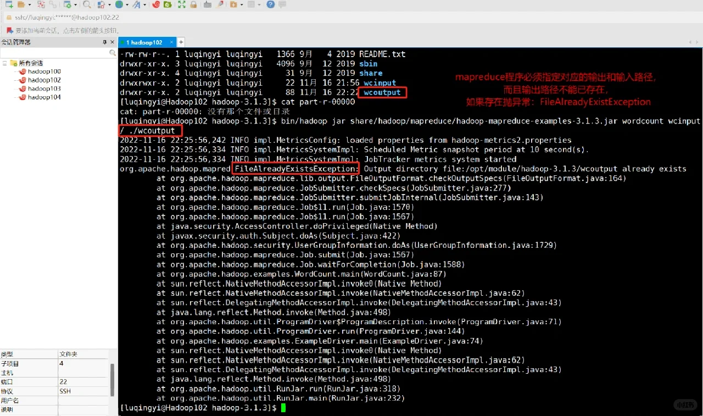Expand the properties dropdown arrow
Image resolution: width=703 pixels, height=416 pixels.
(75, 4)
